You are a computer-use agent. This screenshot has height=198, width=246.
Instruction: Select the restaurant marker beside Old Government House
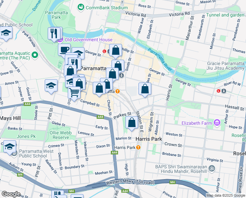point(54,34)
